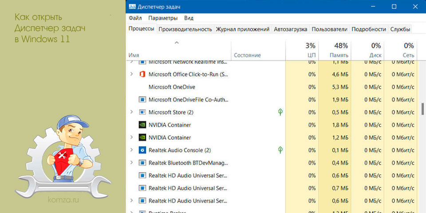The width and height of the screenshot is (426, 213).
Task: Click first NVIDIA Container icon with 1,8 МБ
Action: point(142,125)
